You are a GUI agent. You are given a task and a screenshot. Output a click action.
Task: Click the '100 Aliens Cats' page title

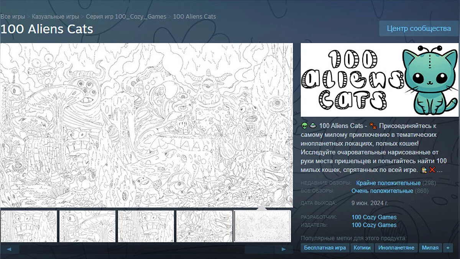click(47, 29)
